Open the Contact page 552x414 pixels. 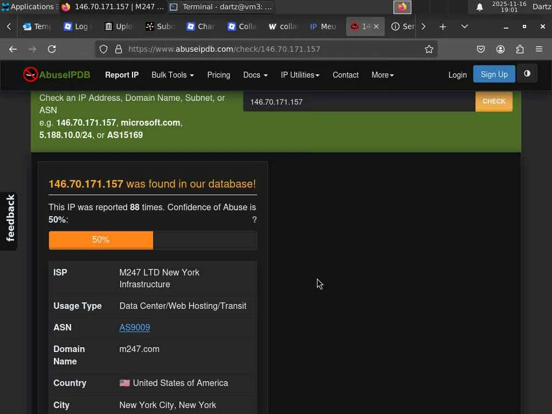346,75
